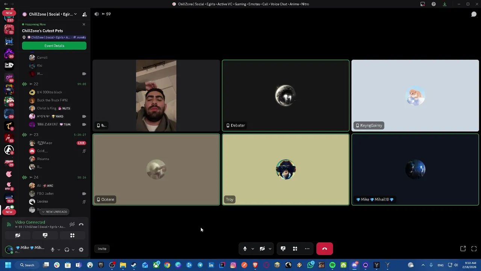
Task: Click the events channel link in banner
Action: 80,37
